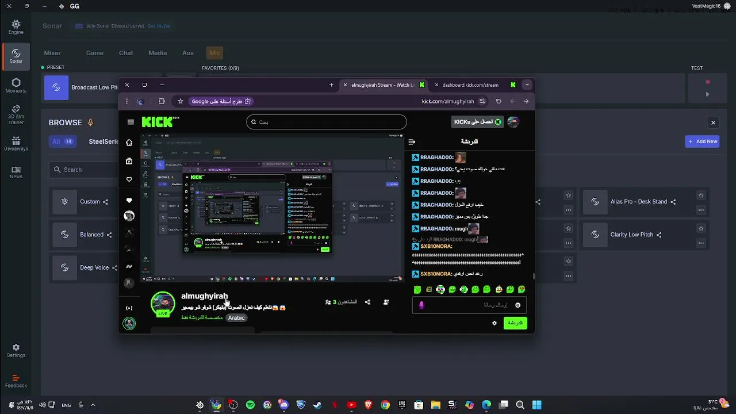
Task: Show hidden system tray icons
Action: tap(93, 405)
